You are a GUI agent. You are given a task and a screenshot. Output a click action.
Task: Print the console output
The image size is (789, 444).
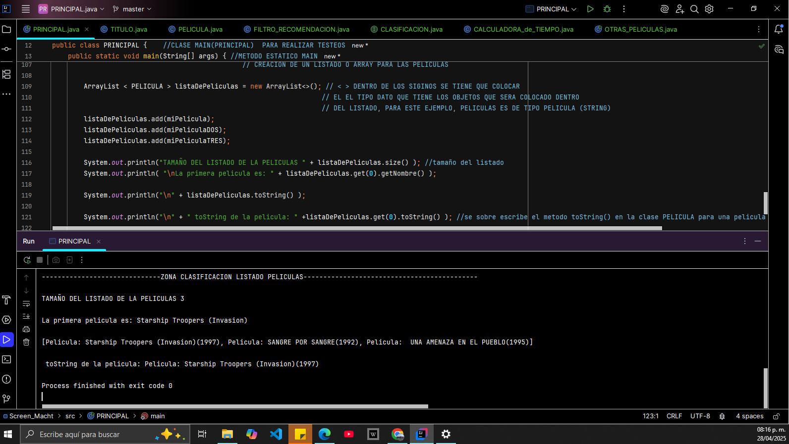point(26,329)
